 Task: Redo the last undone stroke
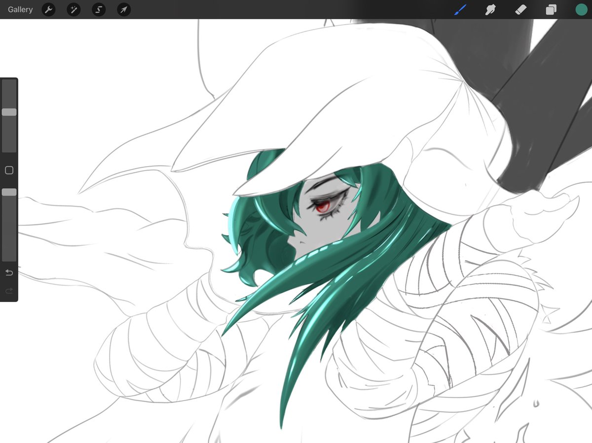point(9,291)
